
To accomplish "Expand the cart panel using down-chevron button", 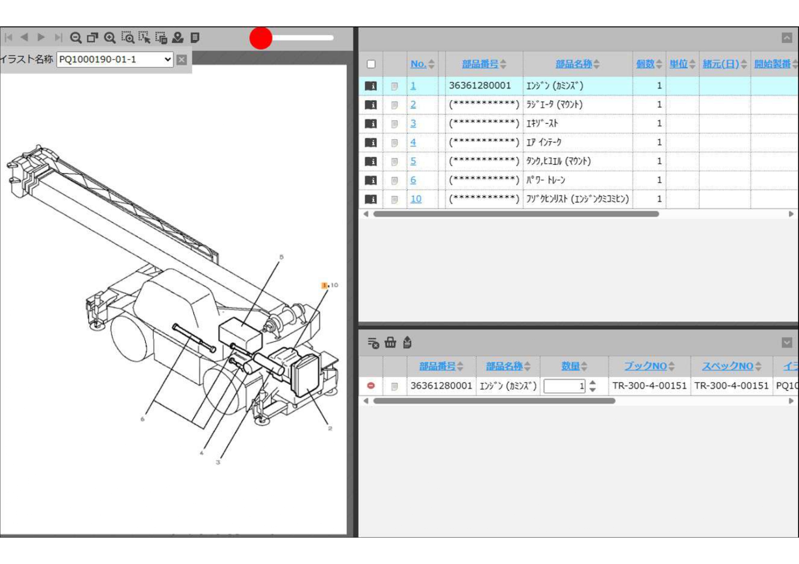I will pos(787,342).
